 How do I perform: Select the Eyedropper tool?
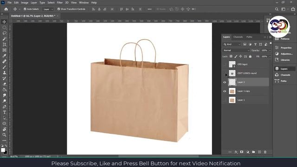tap(4, 56)
